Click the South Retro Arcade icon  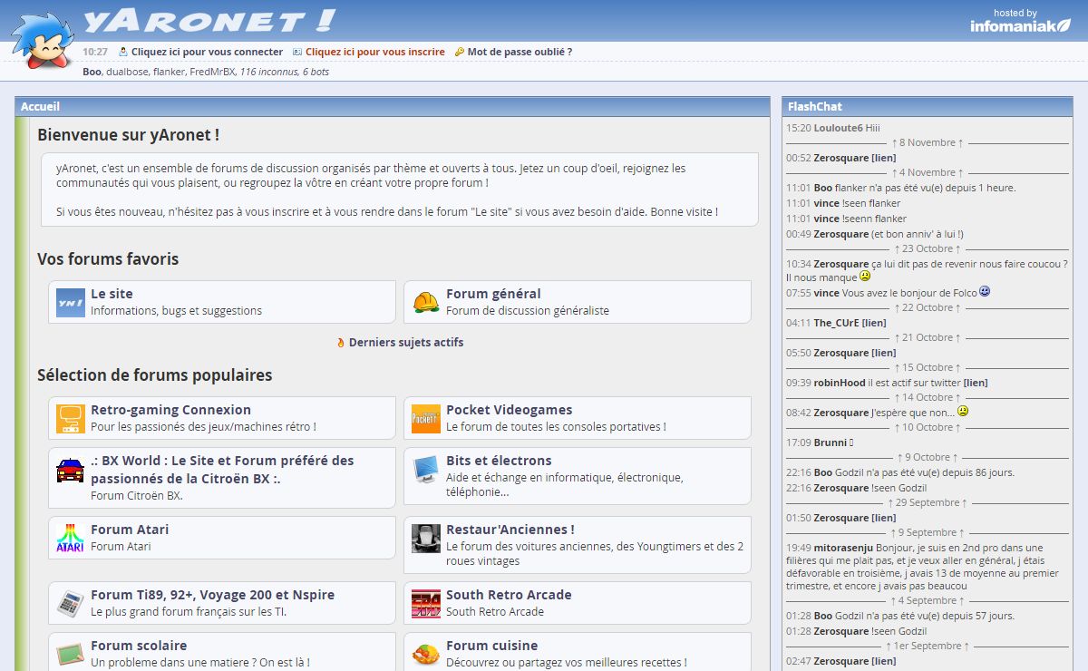[x=425, y=603]
